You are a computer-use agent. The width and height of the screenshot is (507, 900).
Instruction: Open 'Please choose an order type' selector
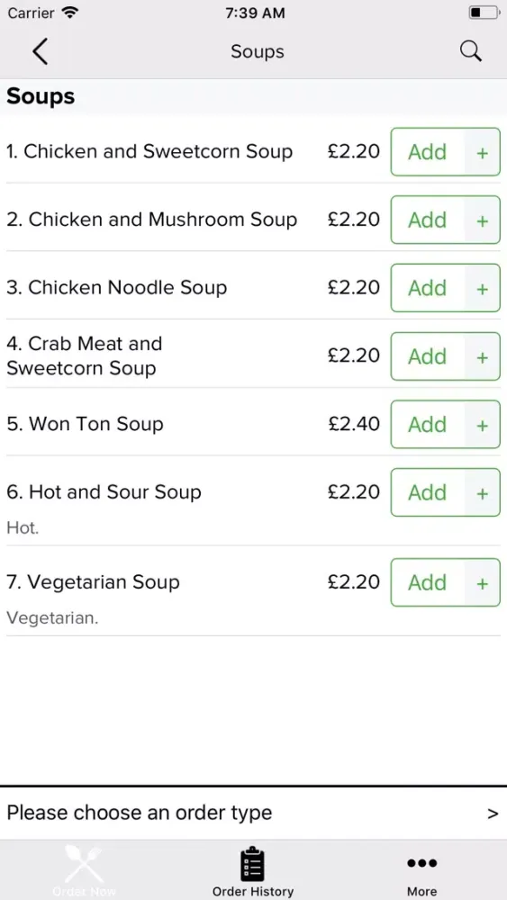[253, 813]
